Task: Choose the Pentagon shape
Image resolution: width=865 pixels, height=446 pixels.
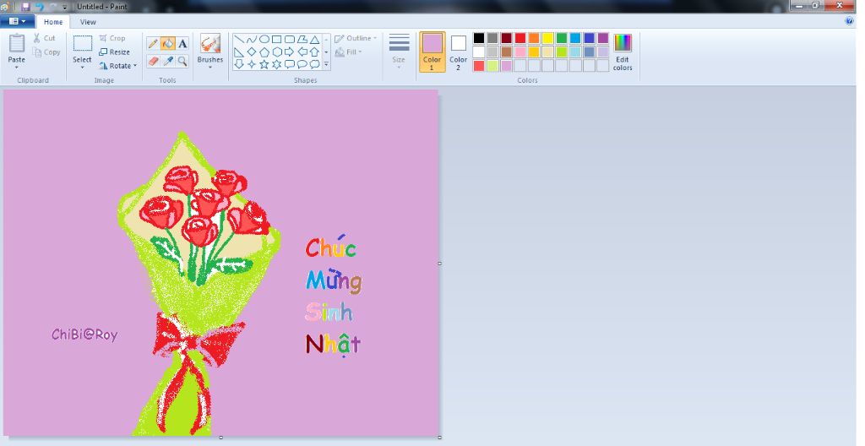Action: click(x=264, y=52)
